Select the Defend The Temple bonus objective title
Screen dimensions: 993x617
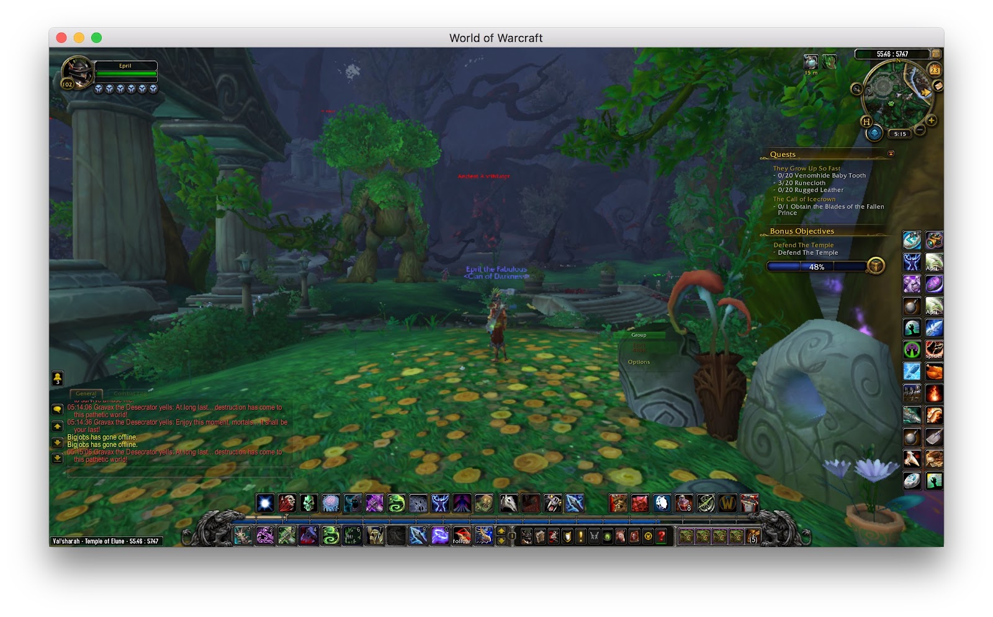[x=804, y=245]
